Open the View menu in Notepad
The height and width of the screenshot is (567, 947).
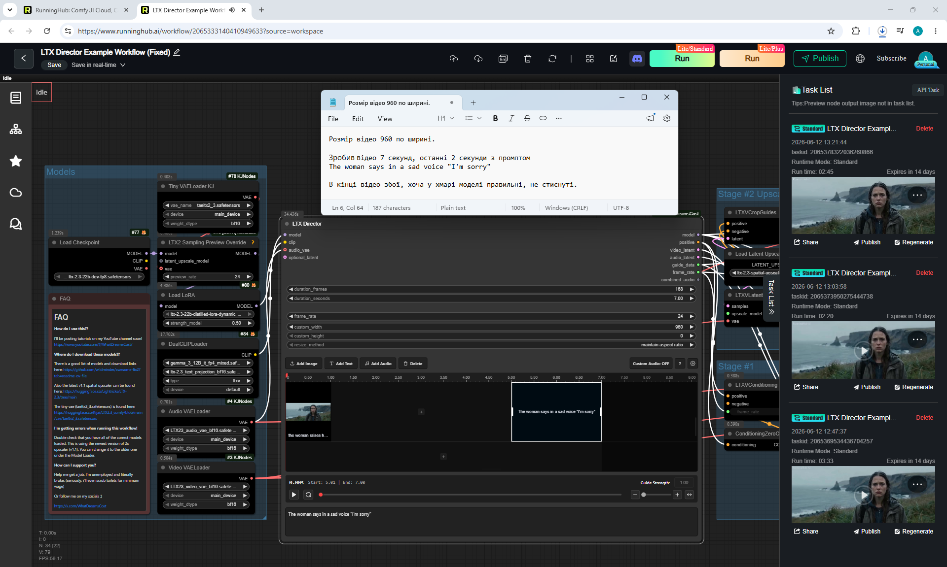385,119
